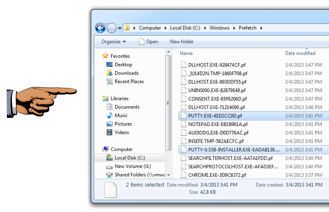This screenshot has width=329, height=212.
Task: Click the Videos filmstrip icon
Action: (x=109, y=132)
